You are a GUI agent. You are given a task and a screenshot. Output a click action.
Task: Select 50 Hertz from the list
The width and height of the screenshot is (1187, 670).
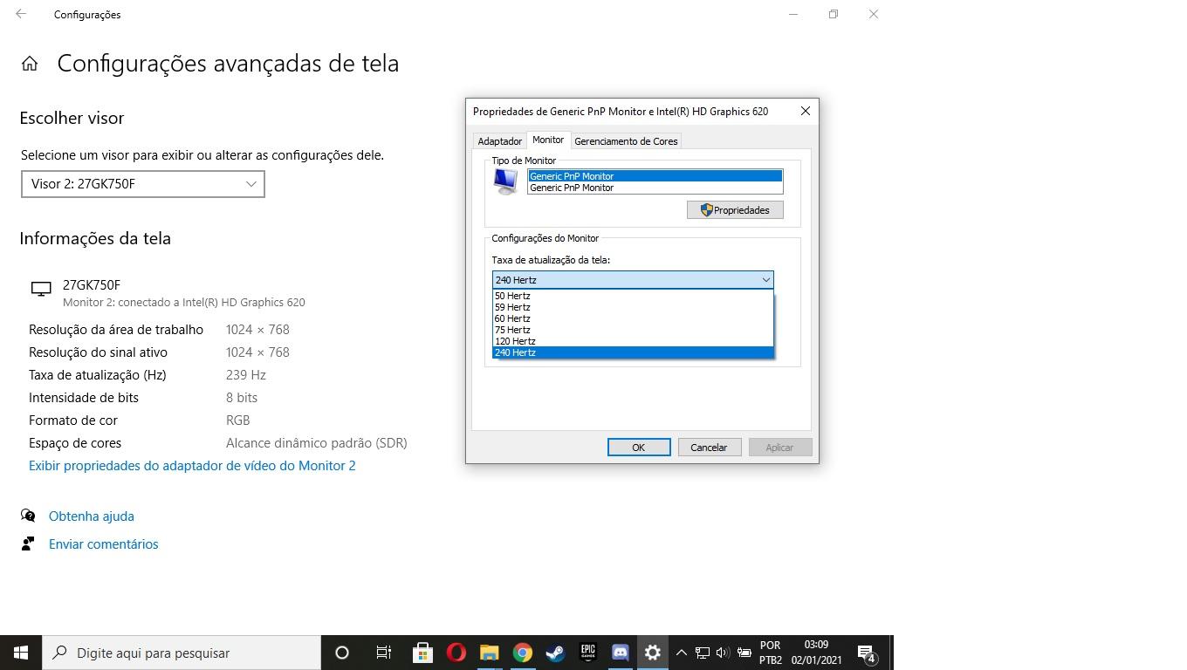[x=633, y=296]
